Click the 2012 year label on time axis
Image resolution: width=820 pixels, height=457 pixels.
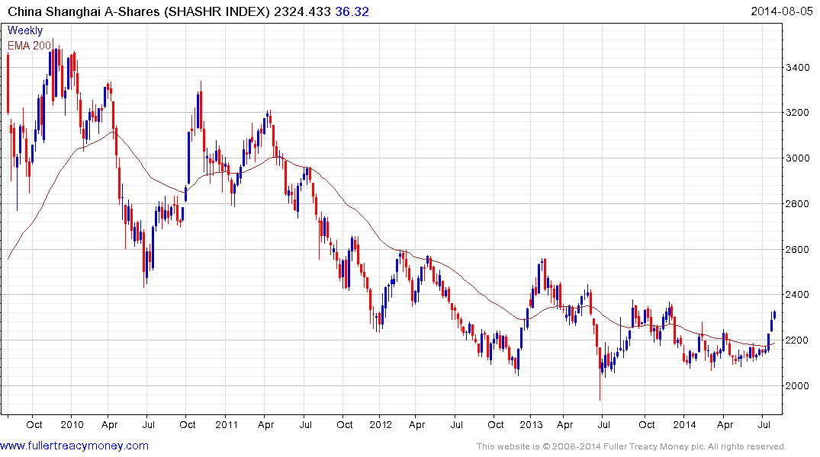[x=380, y=424]
